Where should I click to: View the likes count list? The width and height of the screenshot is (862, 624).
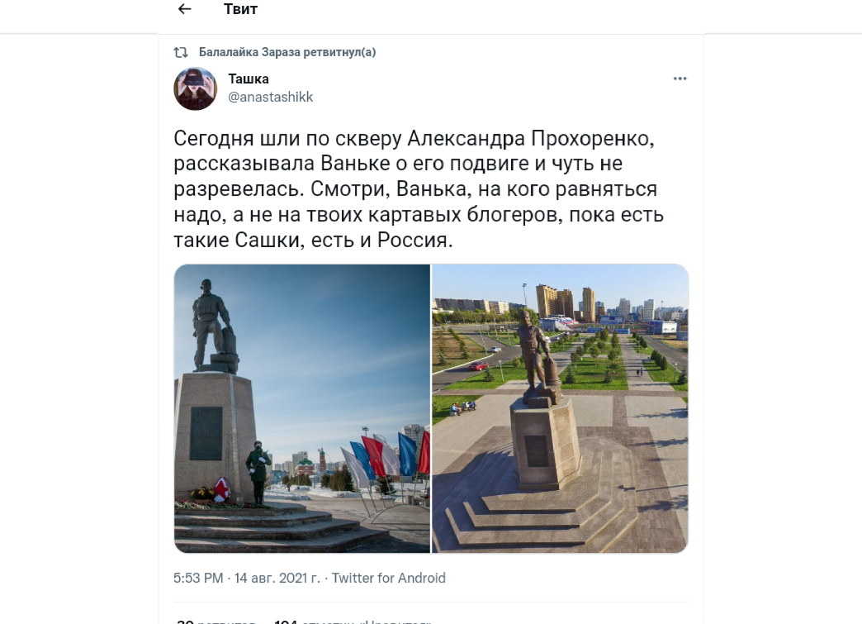353,622
